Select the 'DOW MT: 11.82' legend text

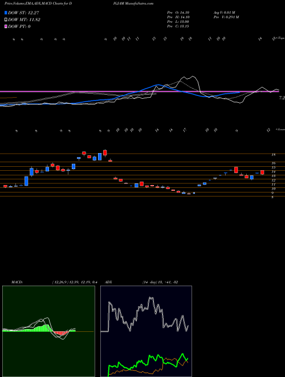[x=24, y=20]
